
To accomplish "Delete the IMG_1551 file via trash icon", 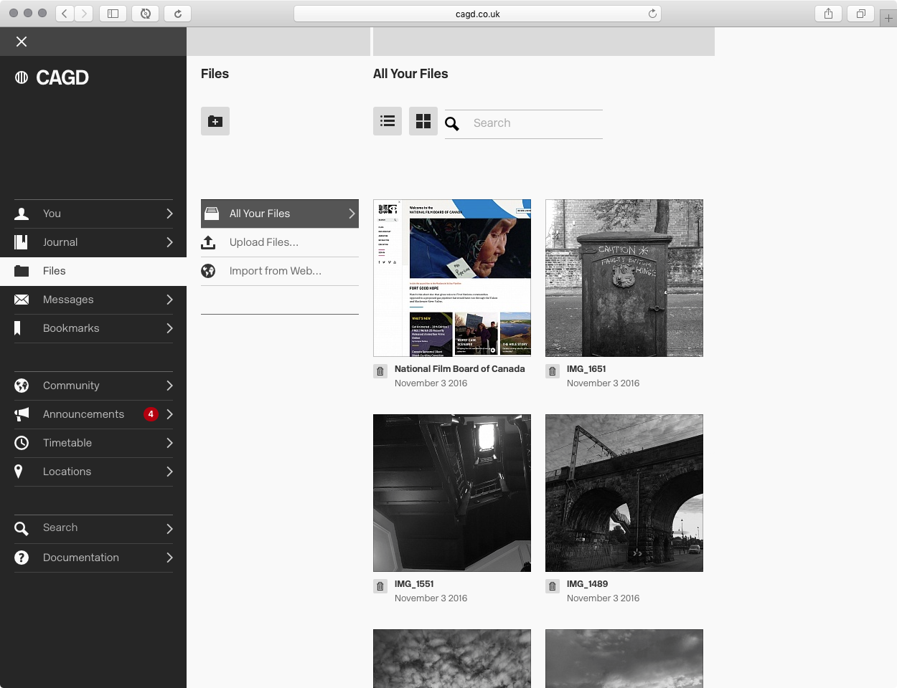I will coord(380,586).
